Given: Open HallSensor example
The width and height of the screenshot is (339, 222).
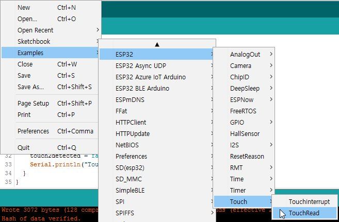Looking at the screenshot, I should coord(244,134).
